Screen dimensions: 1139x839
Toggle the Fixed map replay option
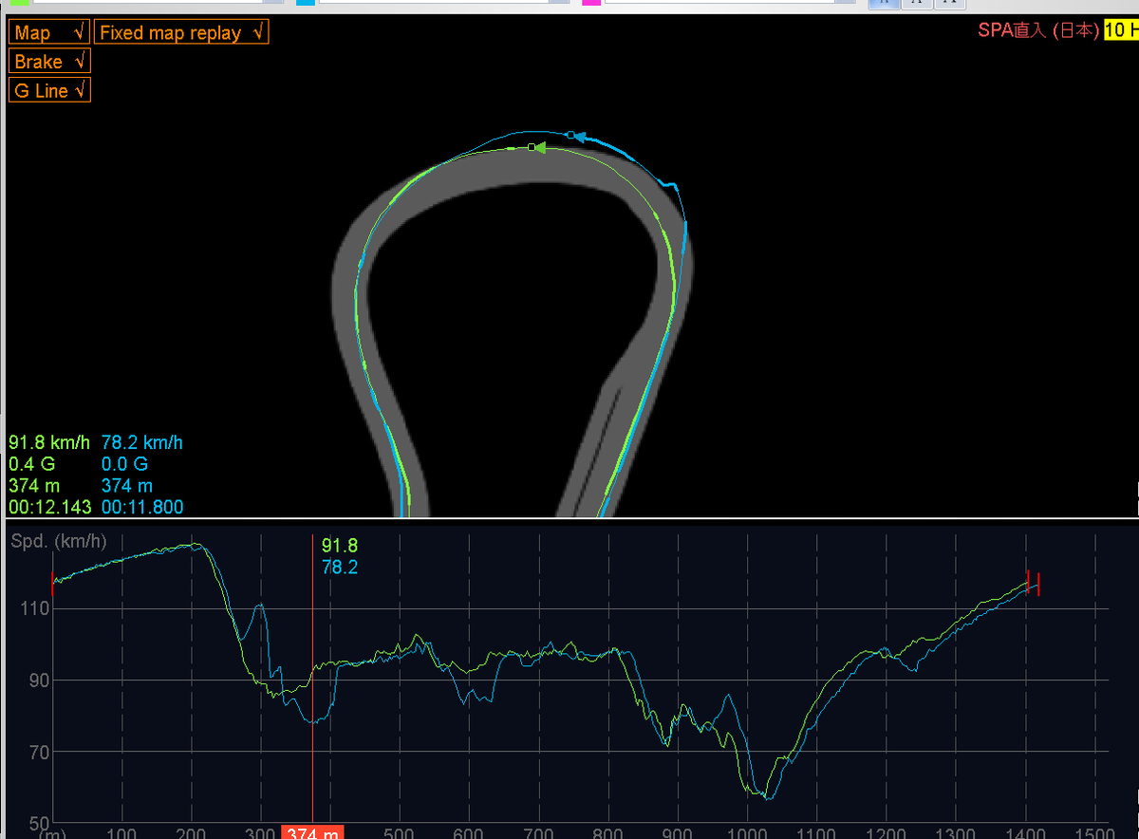tap(182, 32)
